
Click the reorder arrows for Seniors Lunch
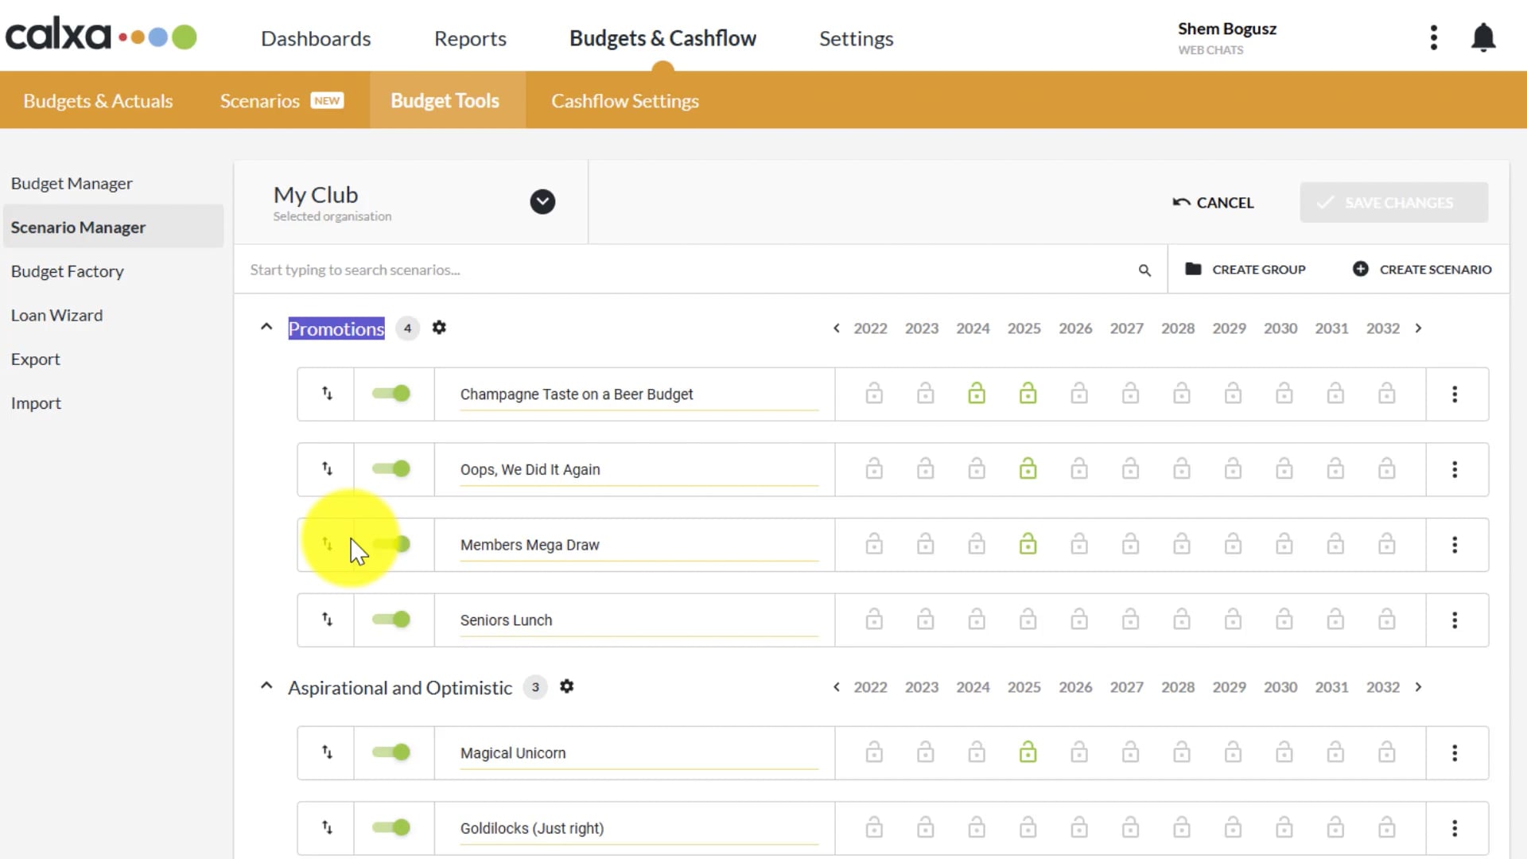[x=327, y=620]
